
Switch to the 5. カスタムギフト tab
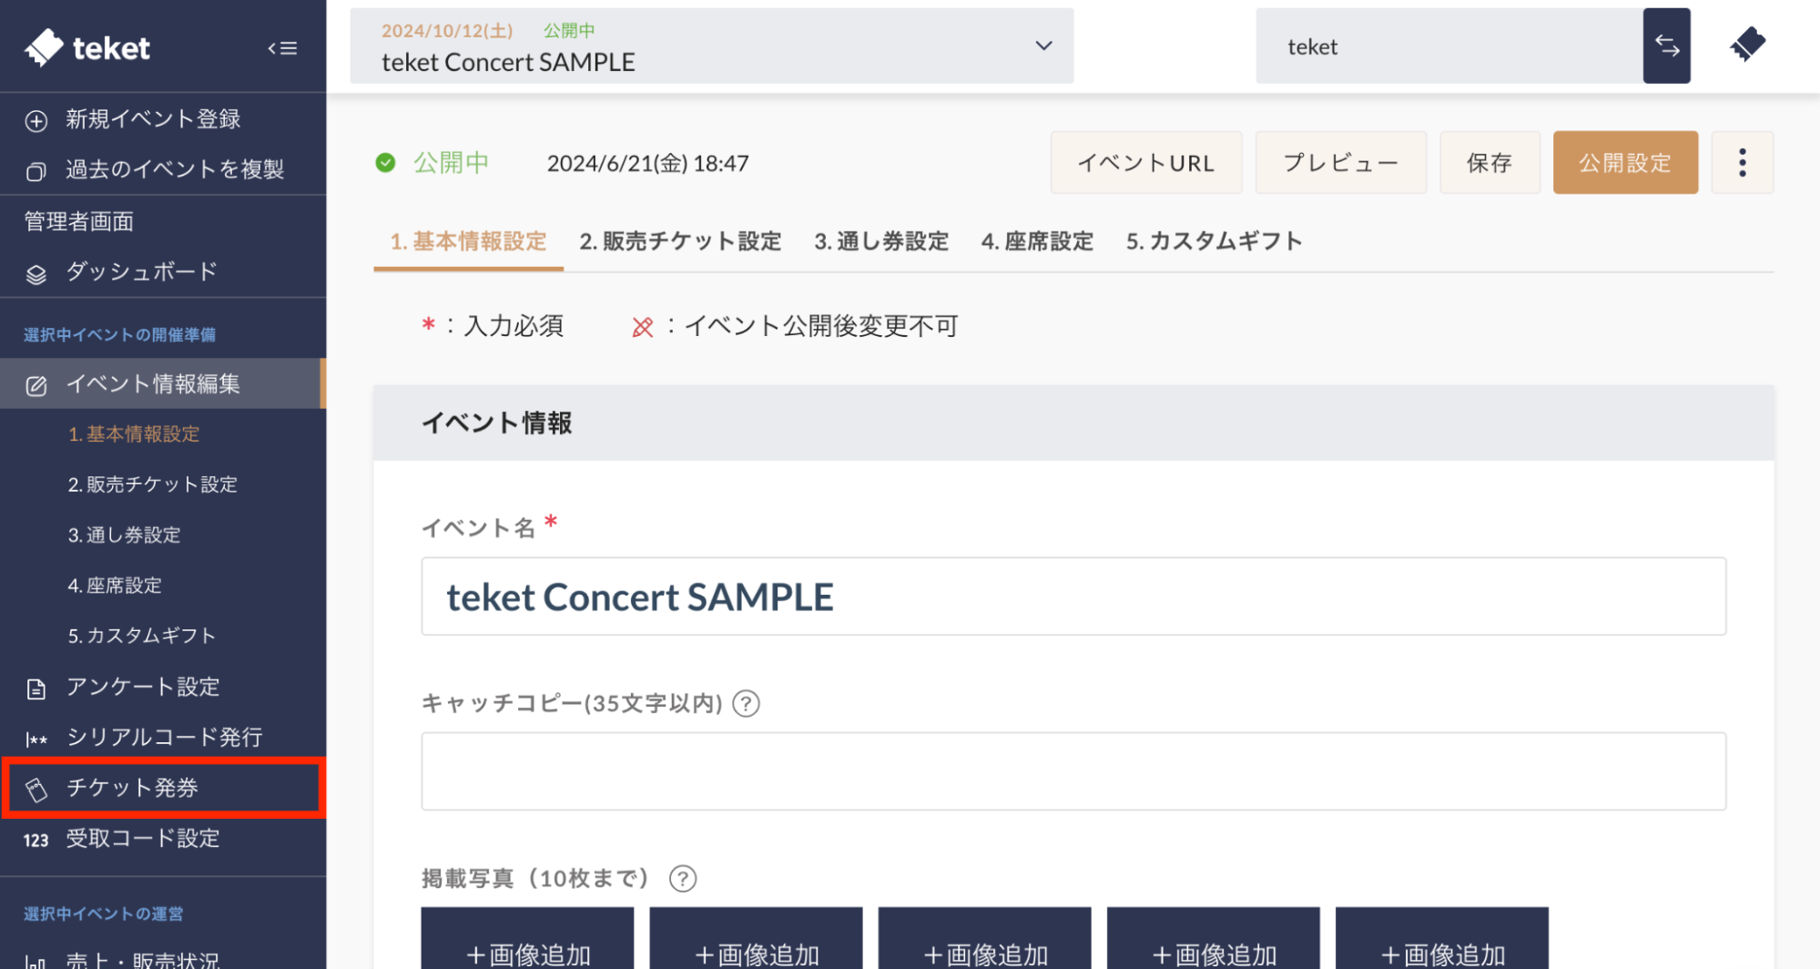(1214, 241)
